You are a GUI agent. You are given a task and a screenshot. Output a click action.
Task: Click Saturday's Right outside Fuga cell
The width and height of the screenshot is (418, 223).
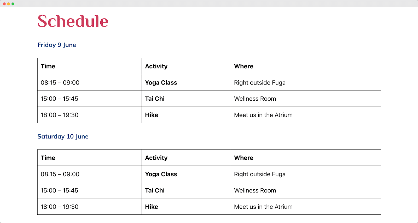(x=306, y=174)
